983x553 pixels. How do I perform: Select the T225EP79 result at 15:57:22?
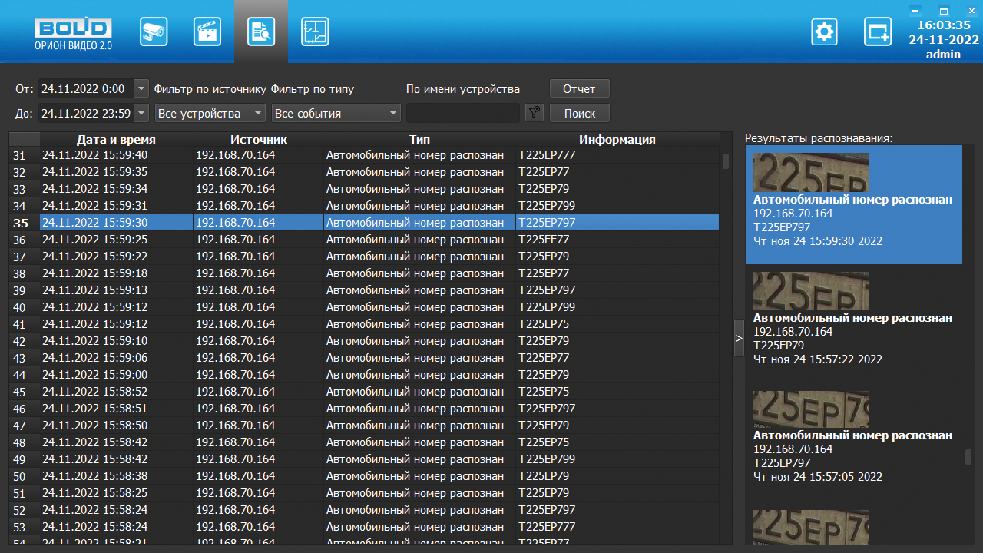tap(852, 323)
